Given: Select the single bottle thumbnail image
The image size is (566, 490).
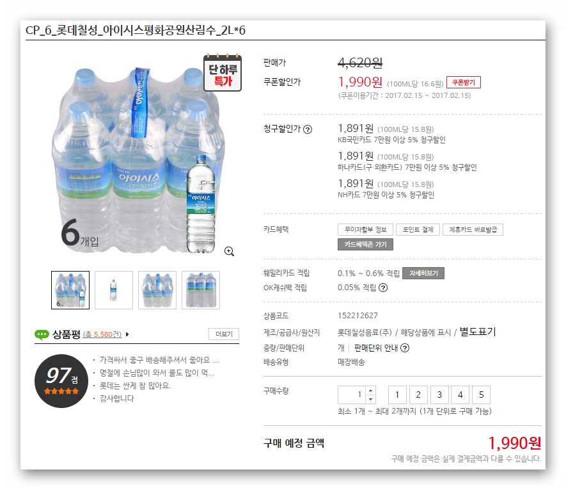Looking at the screenshot, I should [x=114, y=290].
